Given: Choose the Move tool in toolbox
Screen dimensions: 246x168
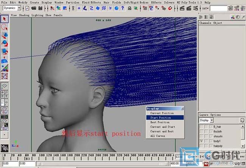Looking at the screenshot, I should tap(5, 35).
